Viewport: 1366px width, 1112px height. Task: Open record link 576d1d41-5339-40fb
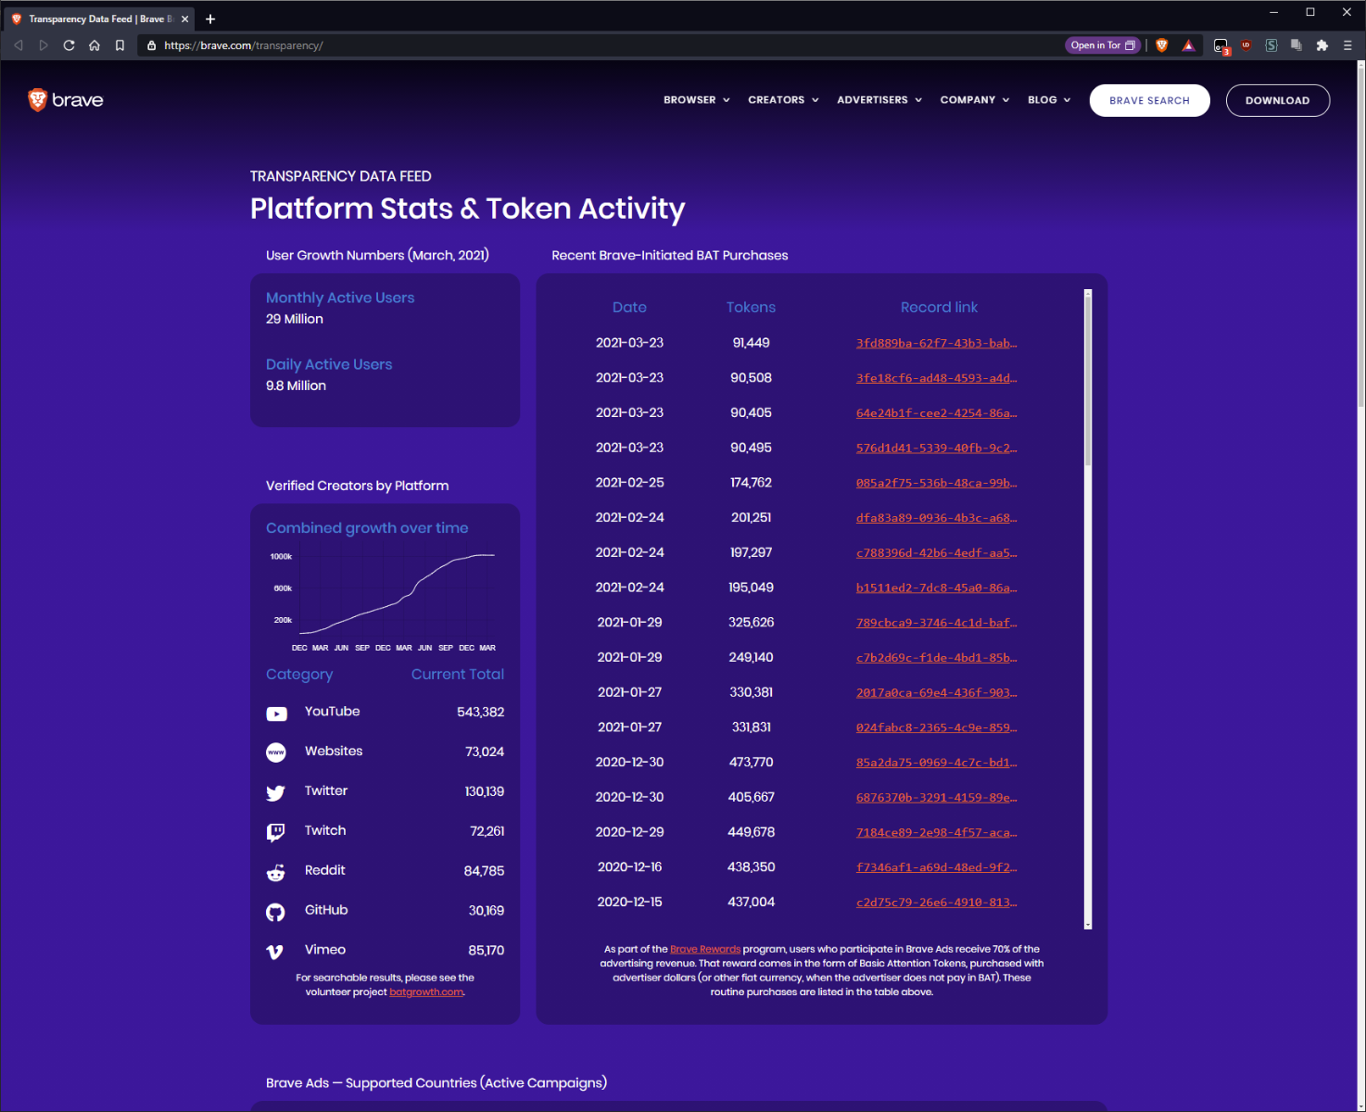point(936,448)
